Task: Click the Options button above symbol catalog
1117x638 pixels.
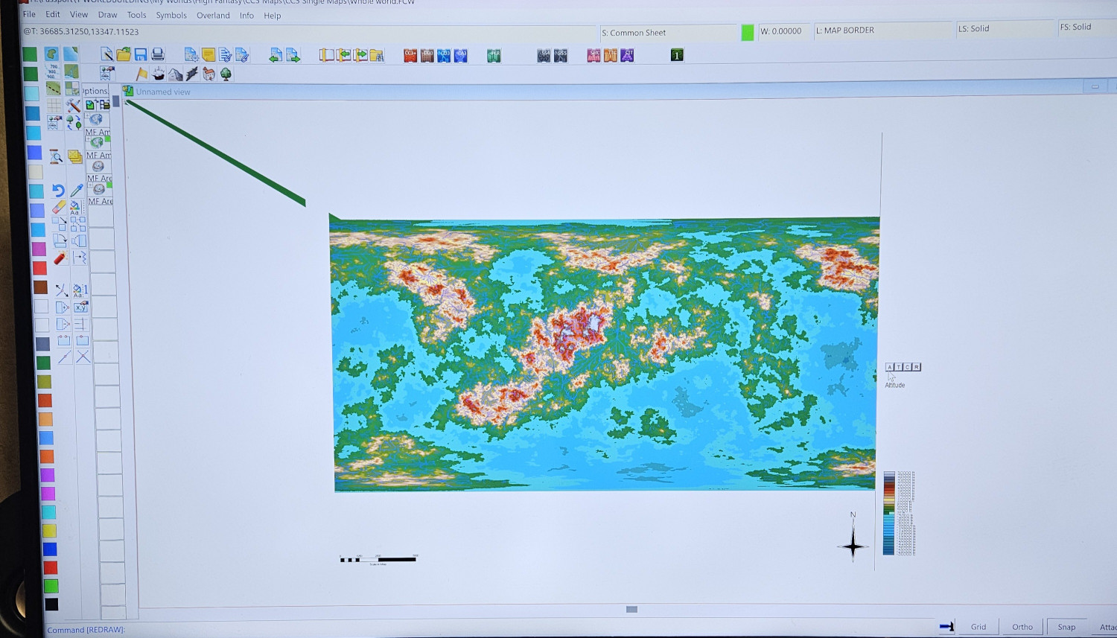Action: tap(95, 91)
